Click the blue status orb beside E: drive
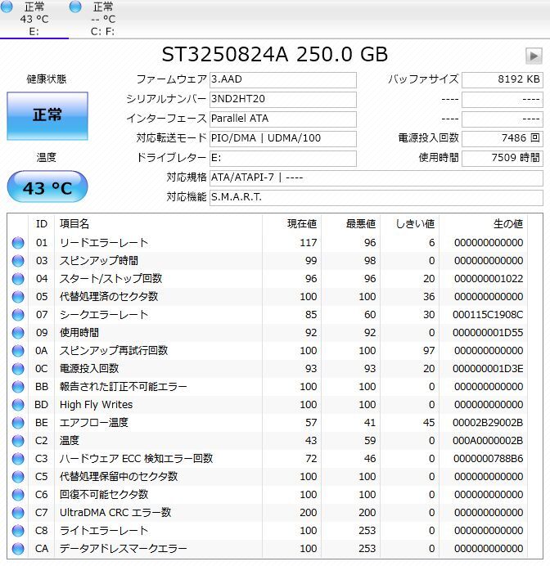 pos(7,7)
